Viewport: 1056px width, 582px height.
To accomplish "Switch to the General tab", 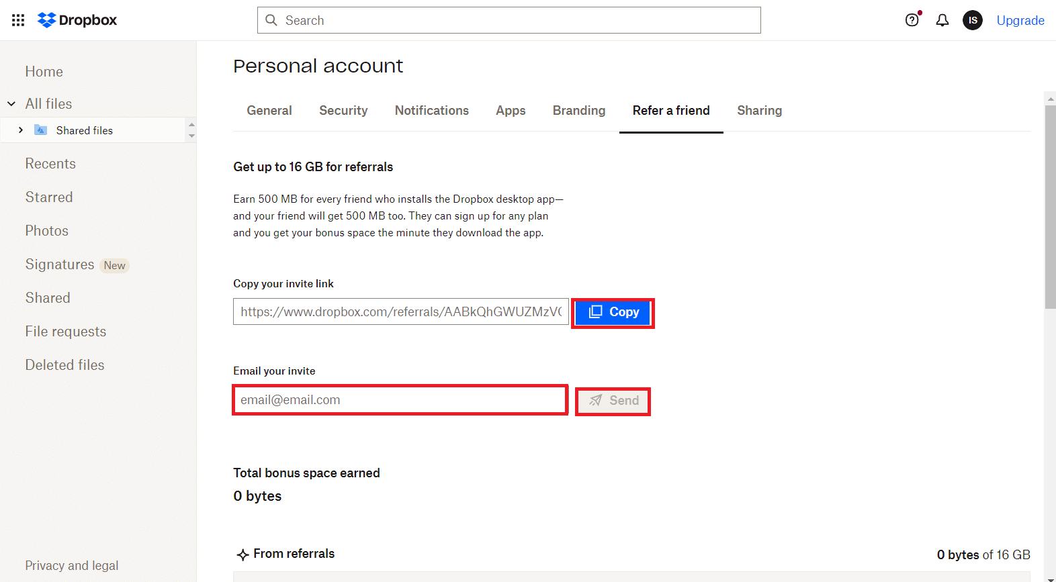I will click(269, 111).
